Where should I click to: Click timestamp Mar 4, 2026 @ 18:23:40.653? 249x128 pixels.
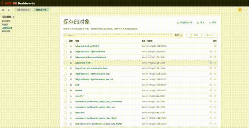[x=154, y=96]
